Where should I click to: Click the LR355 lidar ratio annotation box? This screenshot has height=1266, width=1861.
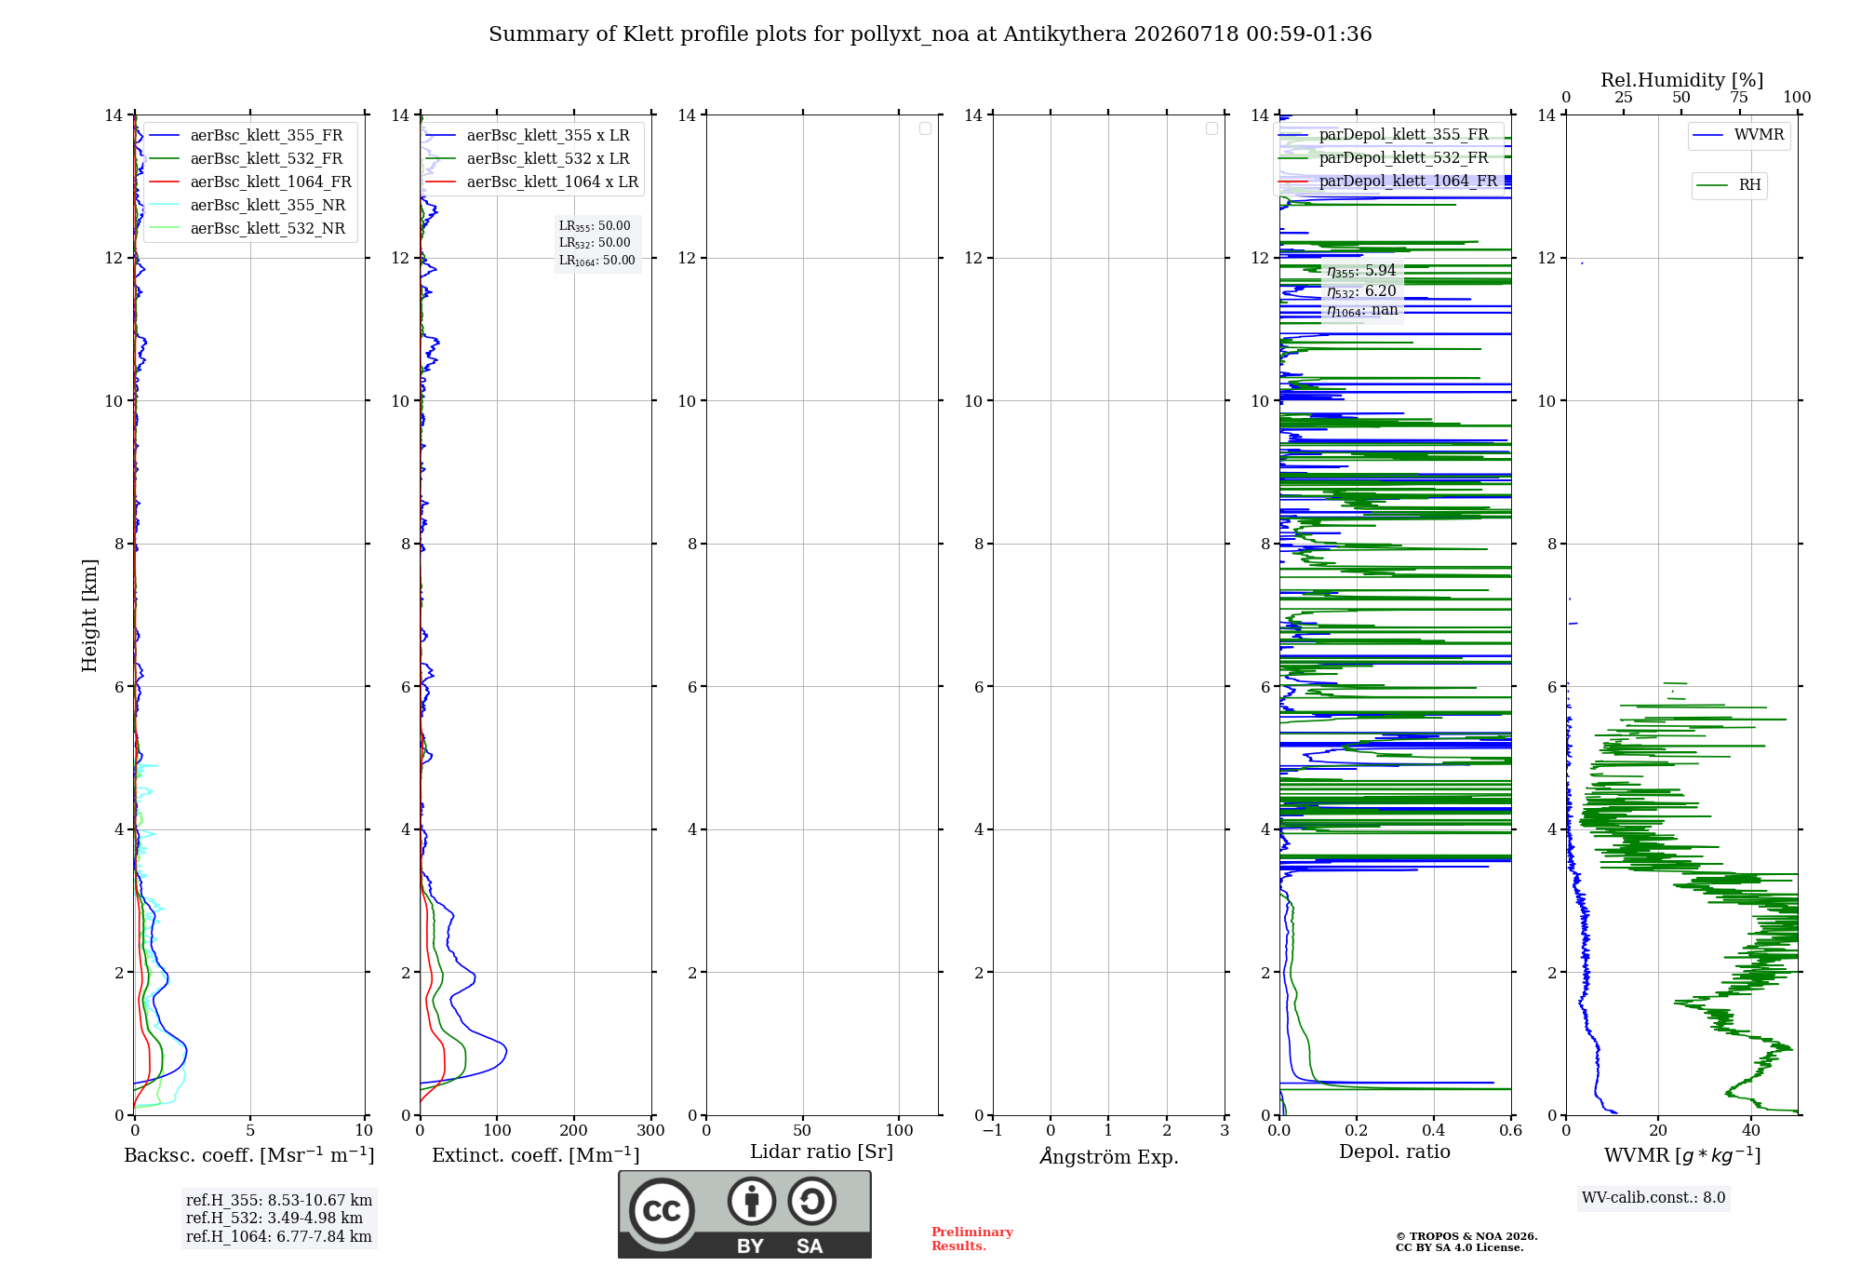pos(597,243)
